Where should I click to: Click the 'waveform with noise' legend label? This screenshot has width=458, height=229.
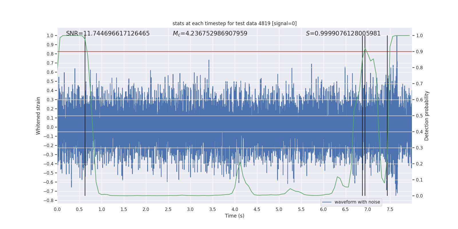coord(357,202)
